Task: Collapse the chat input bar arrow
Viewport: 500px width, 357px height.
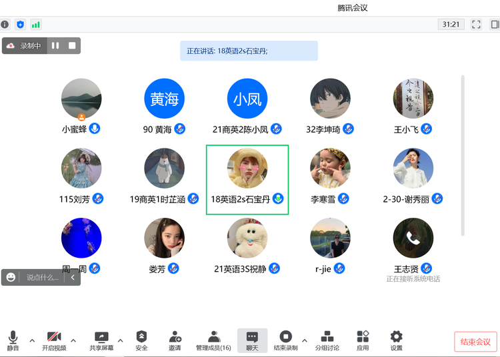Action: pos(73,277)
